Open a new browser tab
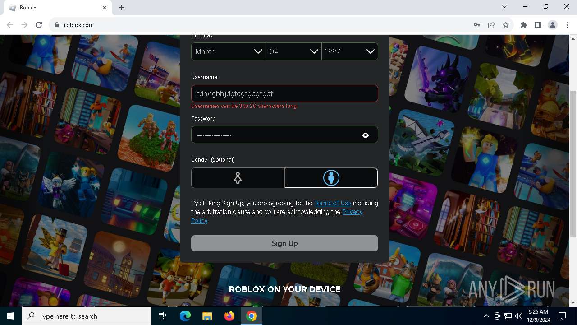This screenshot has width=577, height=325. pos(122,8)
